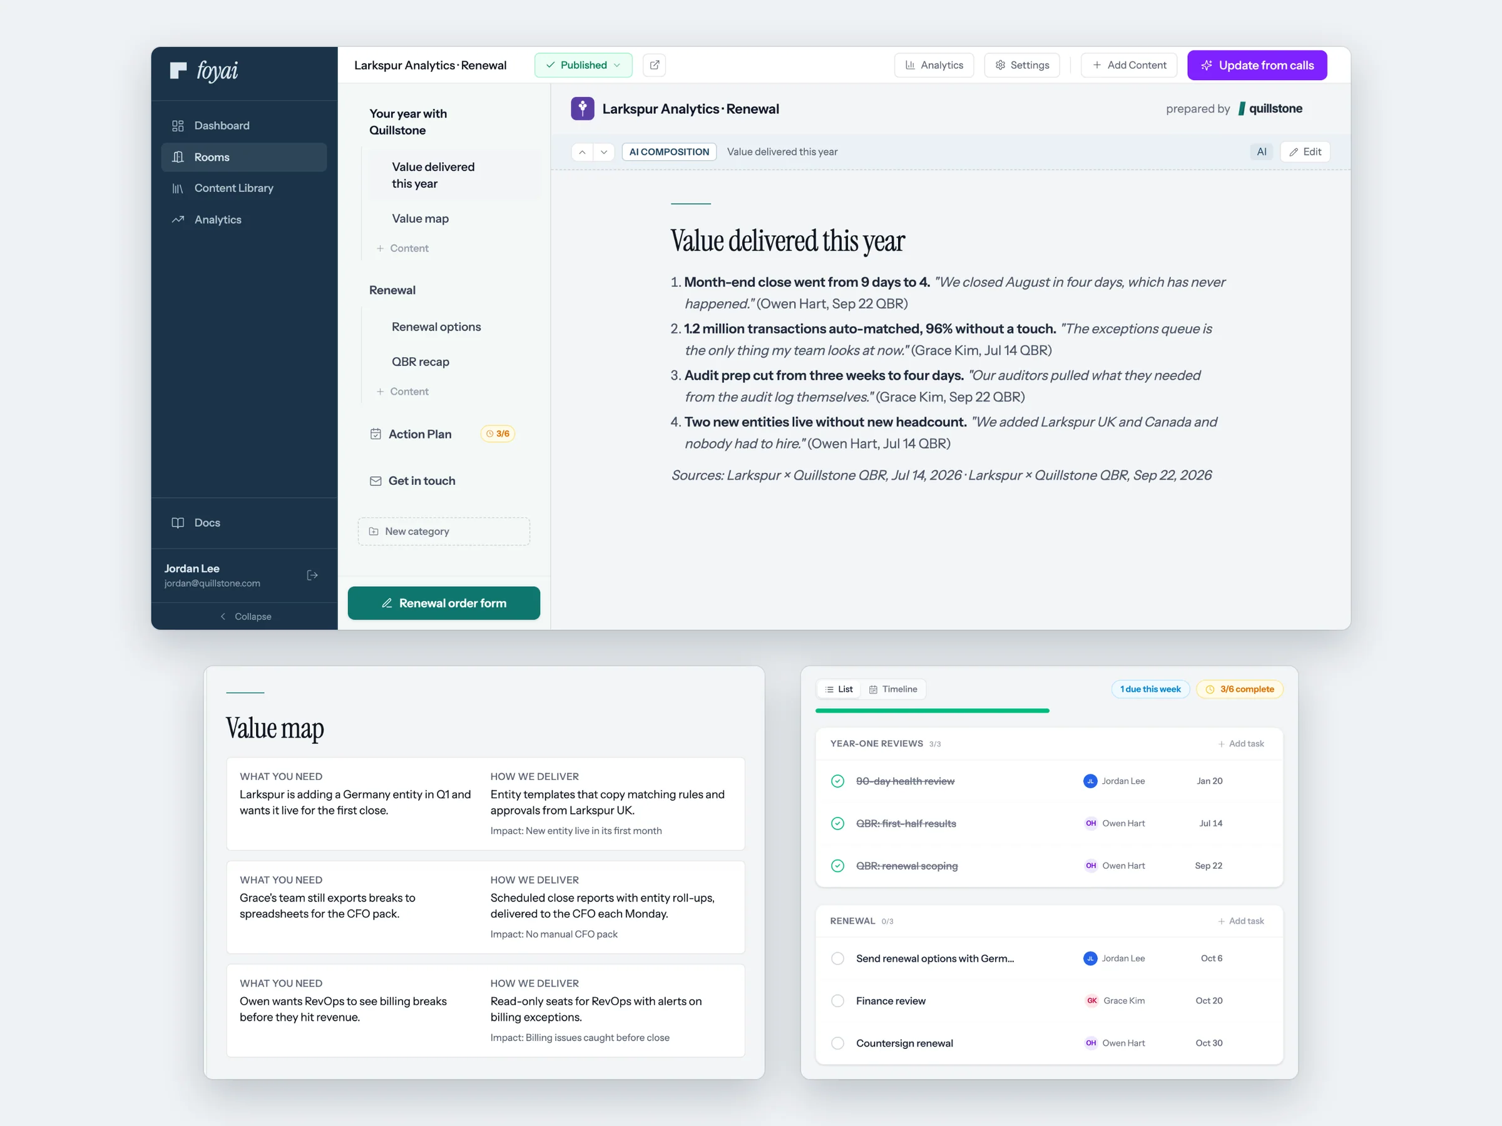
Task: Open the Value map page
Action: [420, 218]
